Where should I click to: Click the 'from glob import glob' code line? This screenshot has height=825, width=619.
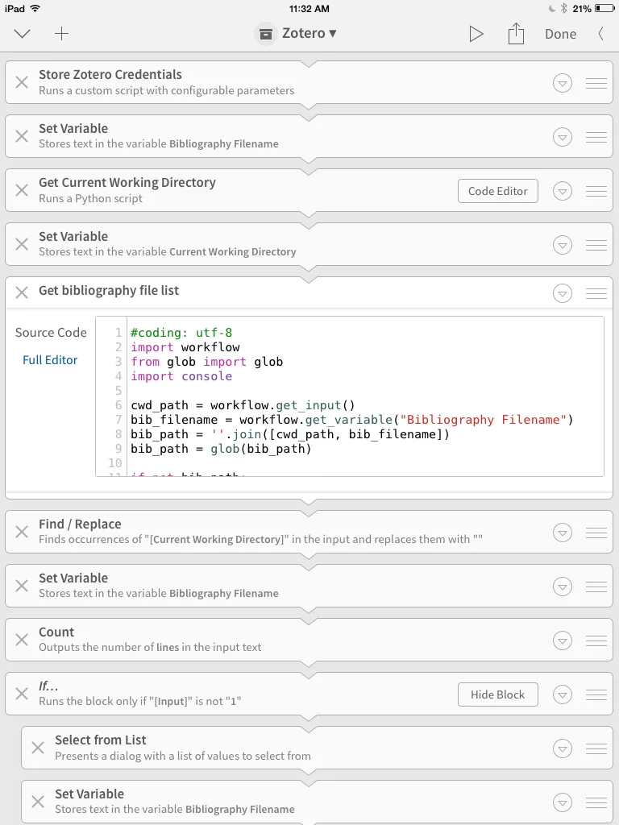coord(207,362)
